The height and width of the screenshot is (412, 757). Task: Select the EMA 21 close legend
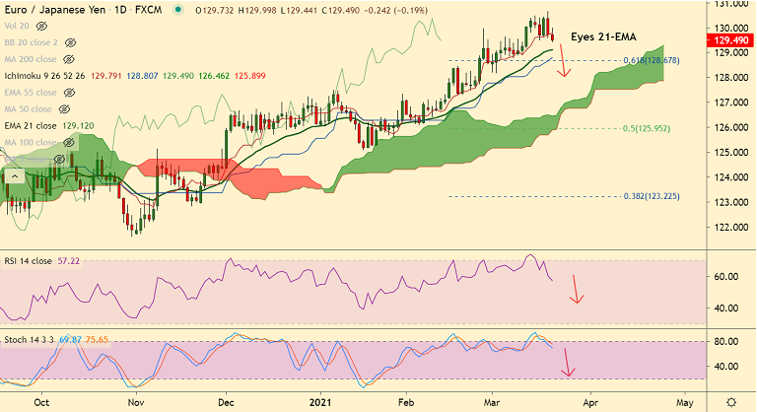[x=31, y=125]
